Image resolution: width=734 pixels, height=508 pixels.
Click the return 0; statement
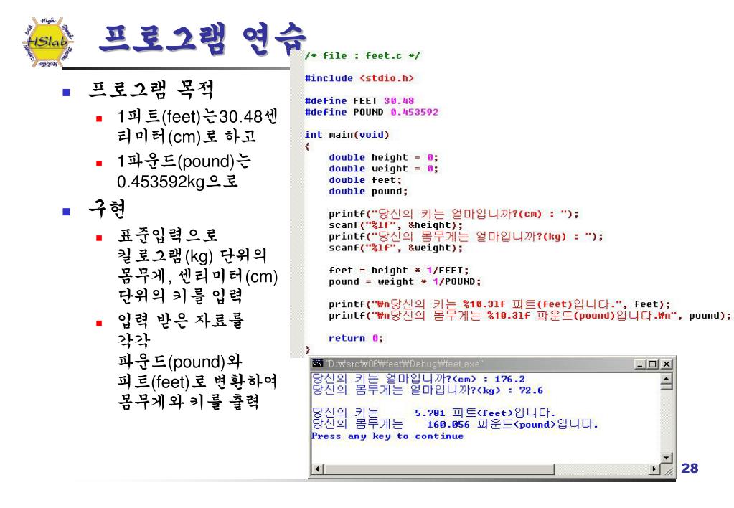pyautogui.click(x=356, y=338)
